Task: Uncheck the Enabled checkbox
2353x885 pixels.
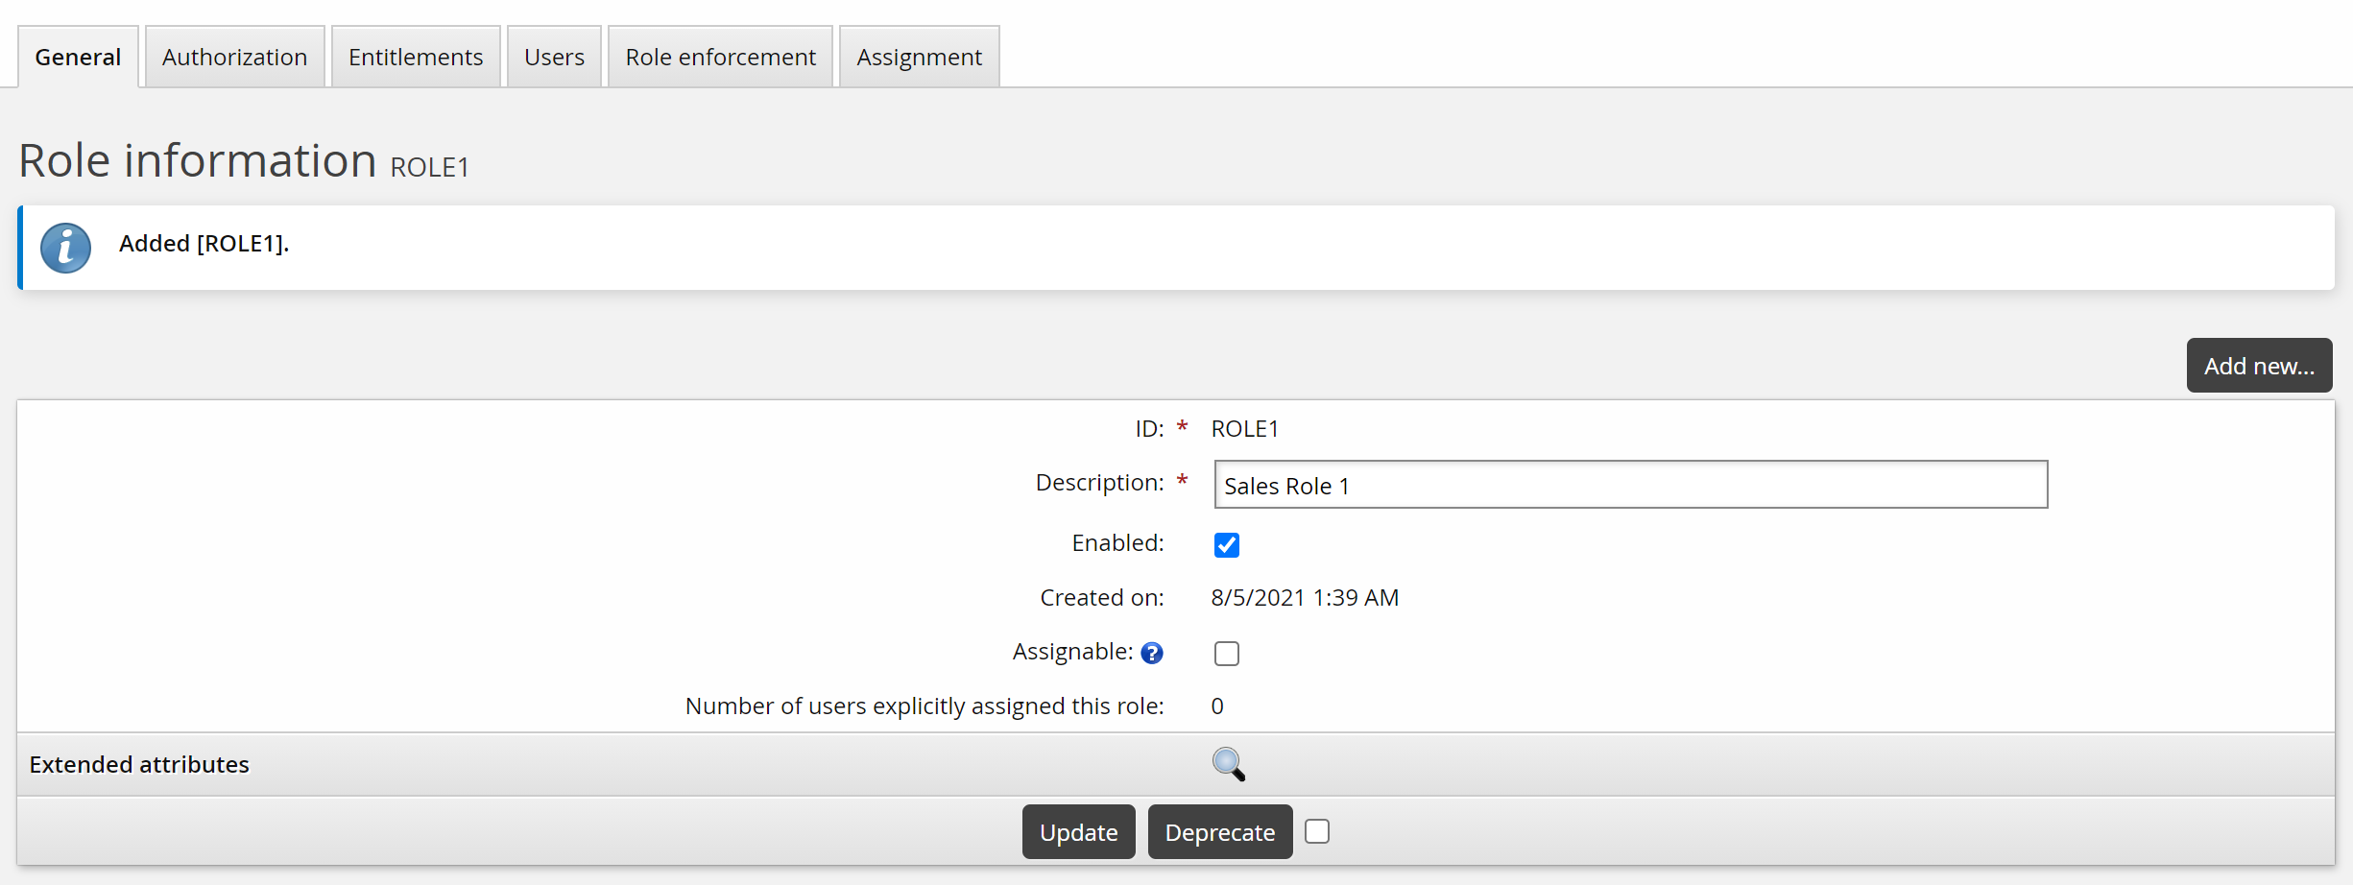Action: [x=1226, y=545]
